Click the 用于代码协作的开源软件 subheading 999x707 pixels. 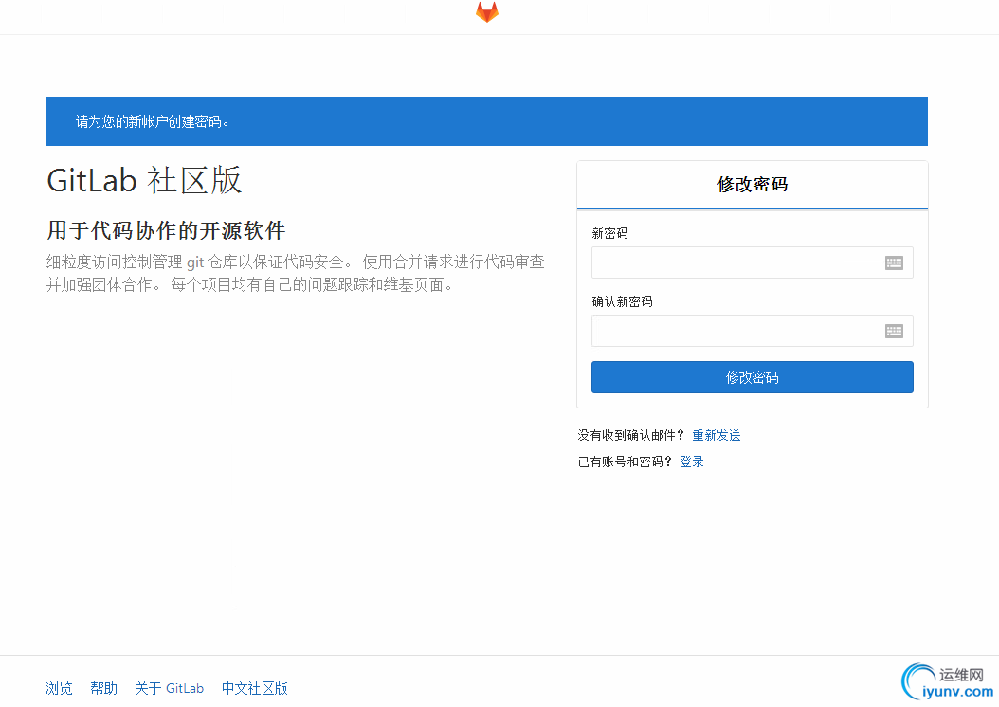pos(166,230)
